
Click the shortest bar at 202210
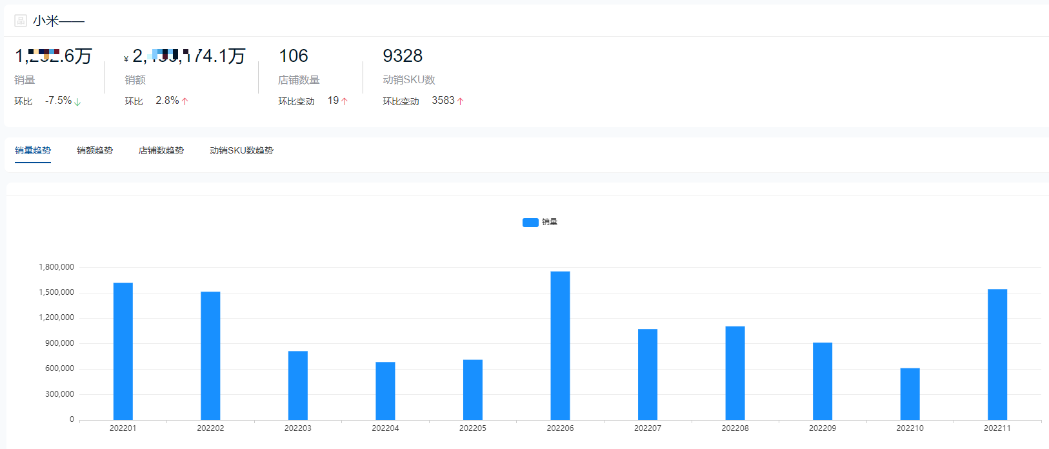[910, 394]
